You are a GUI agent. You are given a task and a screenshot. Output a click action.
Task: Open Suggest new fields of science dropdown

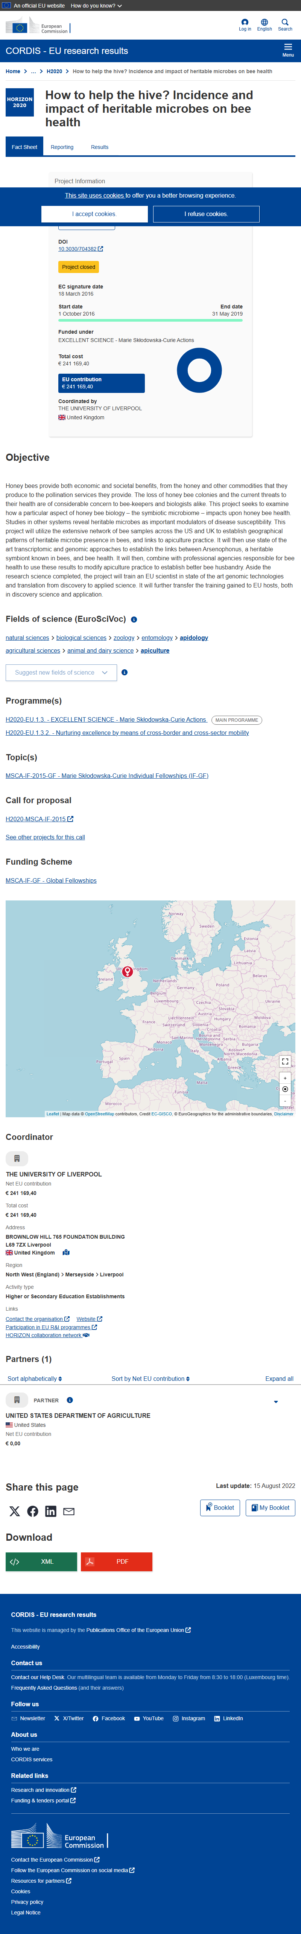click(61, 673)
